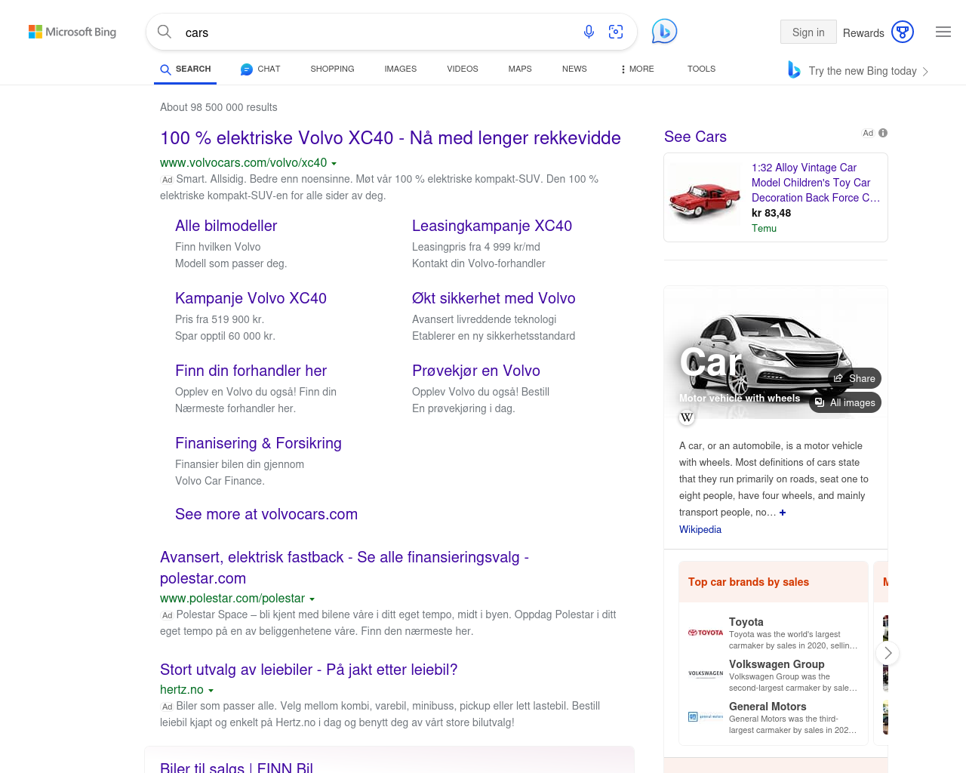Screen dimensions: 966x773
Task: Open Leasingkampanje XC40 sitelink
Action: [x=492, y=226]
